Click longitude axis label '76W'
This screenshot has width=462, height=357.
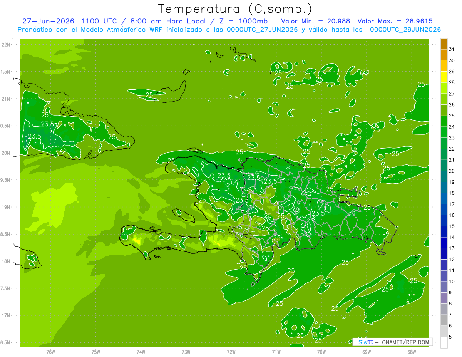click(50, 352)
